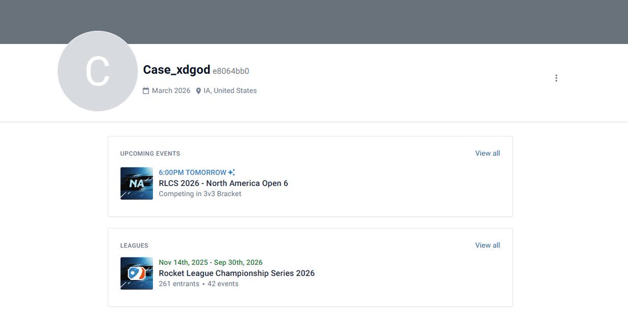Click the calendar icon beside March 2026
Viewport: 628px width, 326px height.
pos(146,91)
